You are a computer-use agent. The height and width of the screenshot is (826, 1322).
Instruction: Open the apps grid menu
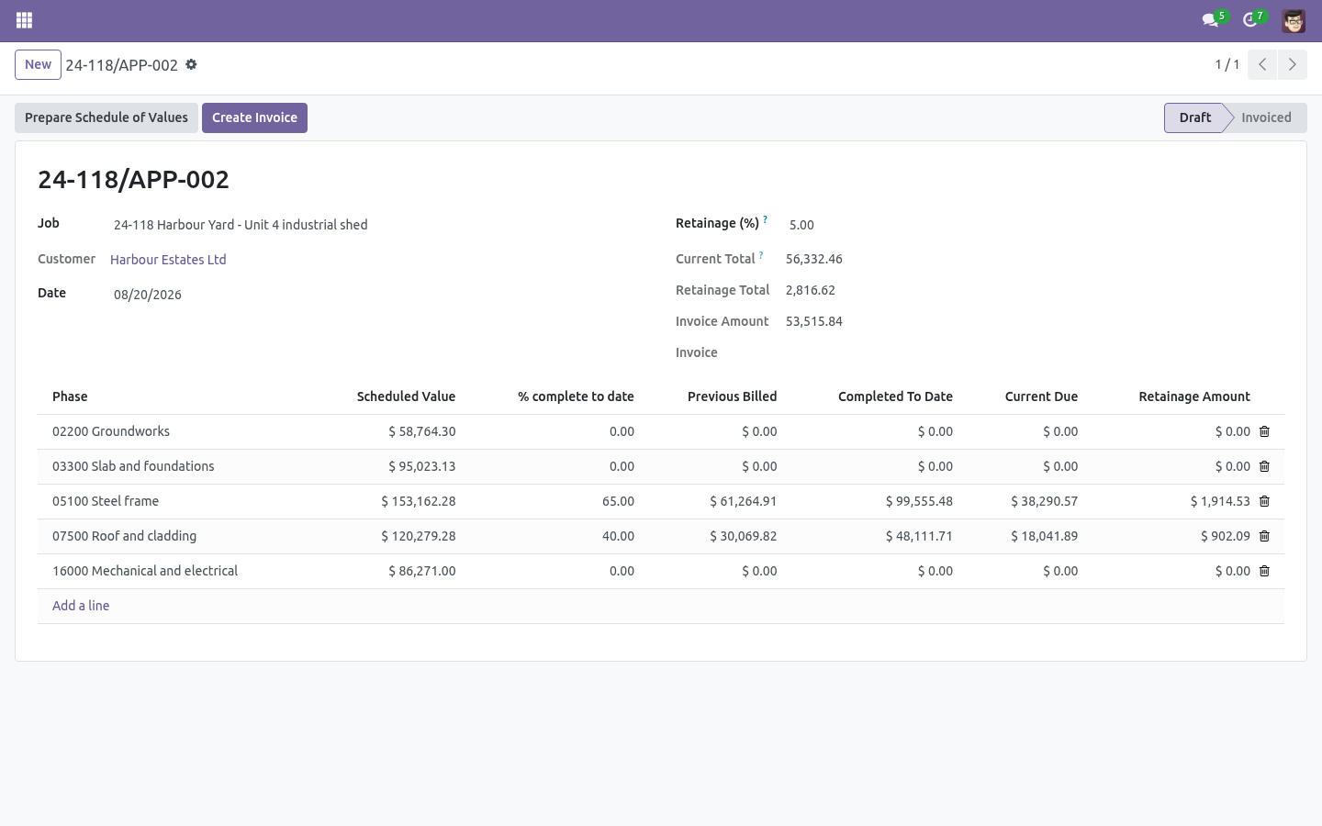click(x=25, y=20)
